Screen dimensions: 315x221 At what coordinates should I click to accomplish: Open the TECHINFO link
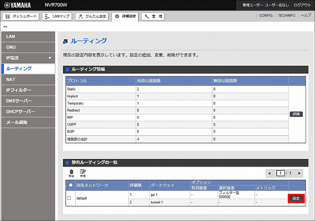286,15
